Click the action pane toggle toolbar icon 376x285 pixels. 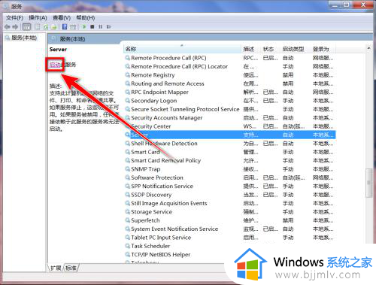click(73, 26)
